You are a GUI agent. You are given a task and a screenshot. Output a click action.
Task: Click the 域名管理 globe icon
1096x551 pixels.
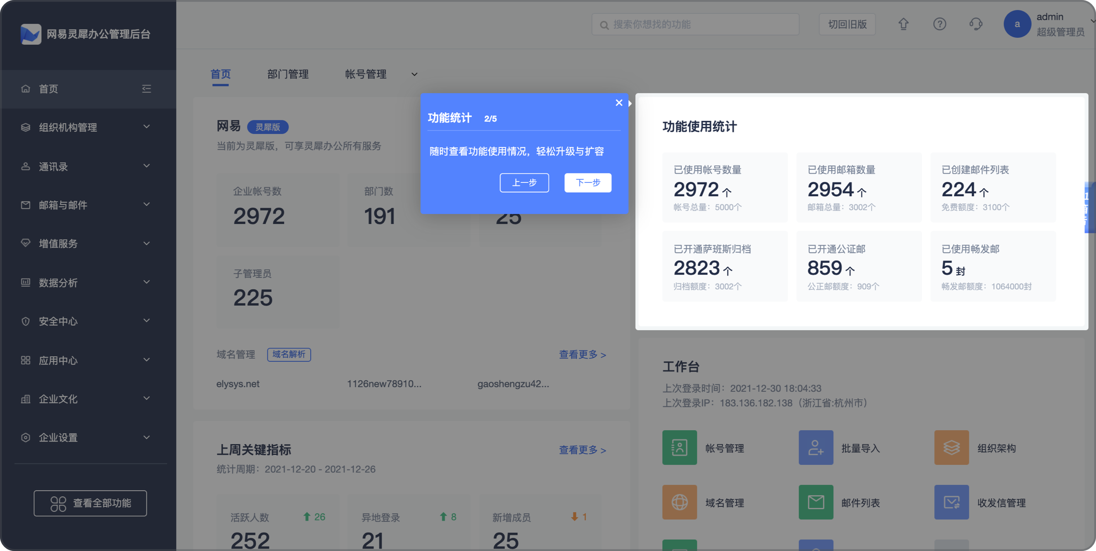tap(680, 502)
